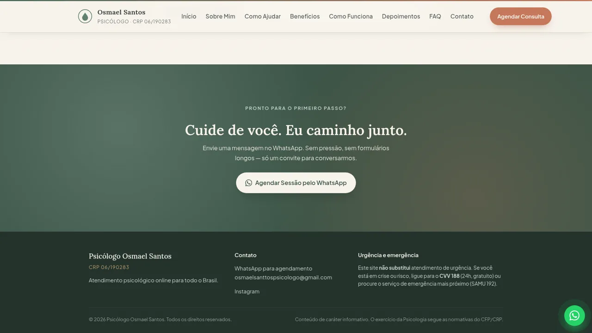Go to Início in the navigation
Image resolution: width=592 pixels, height=333 pixels.
[189, 16]
